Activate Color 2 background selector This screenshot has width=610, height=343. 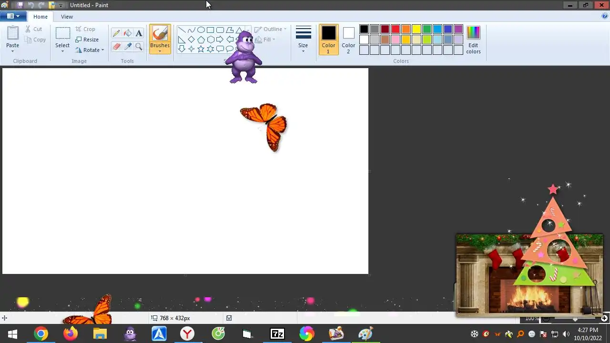pos(348,40)
